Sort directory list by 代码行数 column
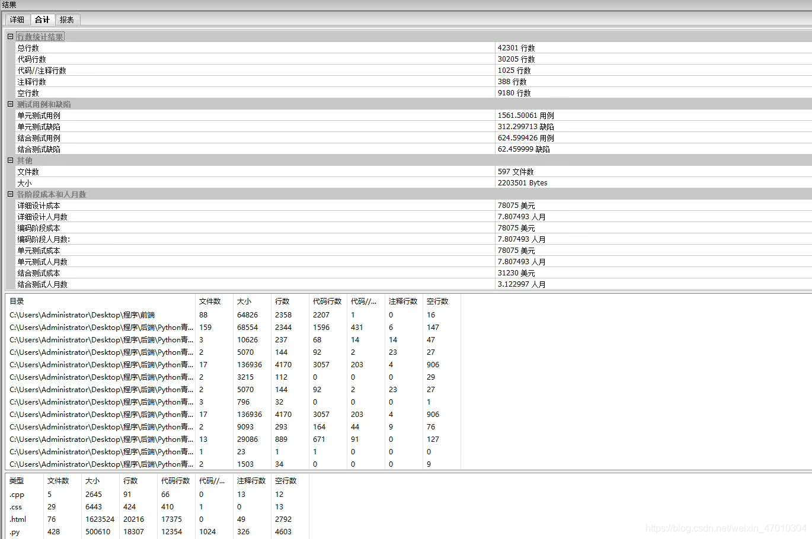This screenshot has height=539, width=812. click(x=328, y=301)
